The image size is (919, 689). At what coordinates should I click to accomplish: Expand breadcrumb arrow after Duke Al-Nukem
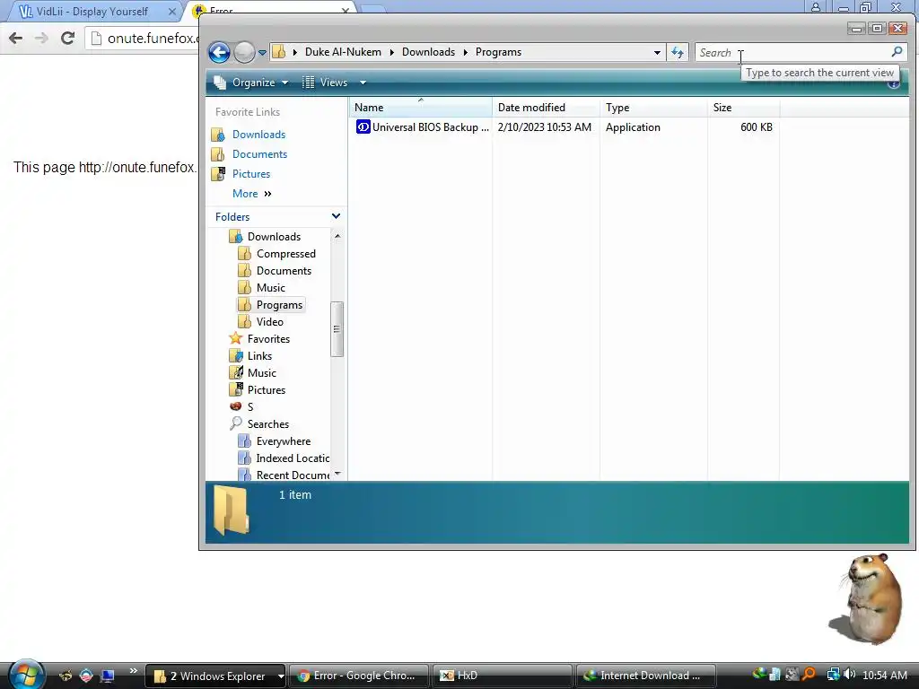[391, 52]
